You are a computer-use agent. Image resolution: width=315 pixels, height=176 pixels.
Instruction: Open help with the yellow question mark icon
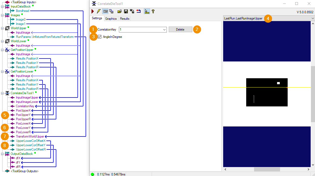(153, 11)
